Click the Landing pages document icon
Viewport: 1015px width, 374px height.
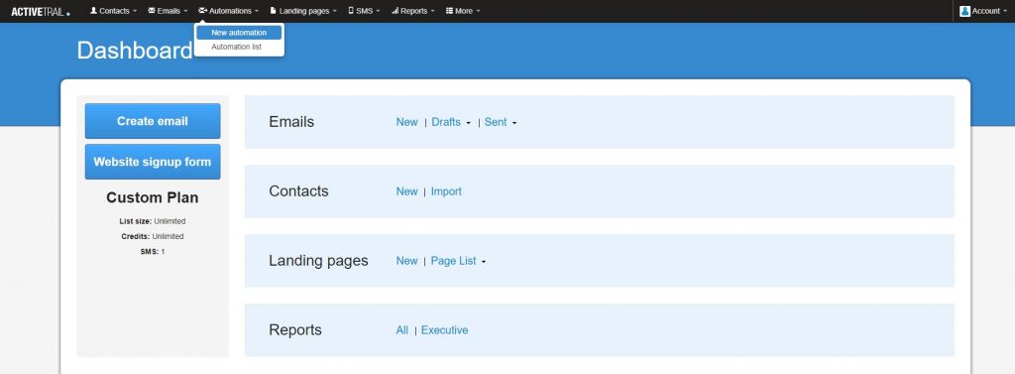274,10
